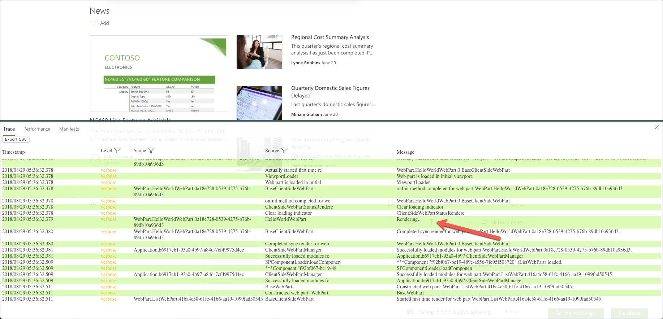This screenshot has width=663, height=319.
Task: Click 'Last quarter's domestic sales figures...' description
Action: click(333, 104)
